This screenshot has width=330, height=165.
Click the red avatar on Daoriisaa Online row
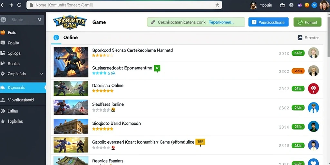pyautogui.click(x=313, y=89)
